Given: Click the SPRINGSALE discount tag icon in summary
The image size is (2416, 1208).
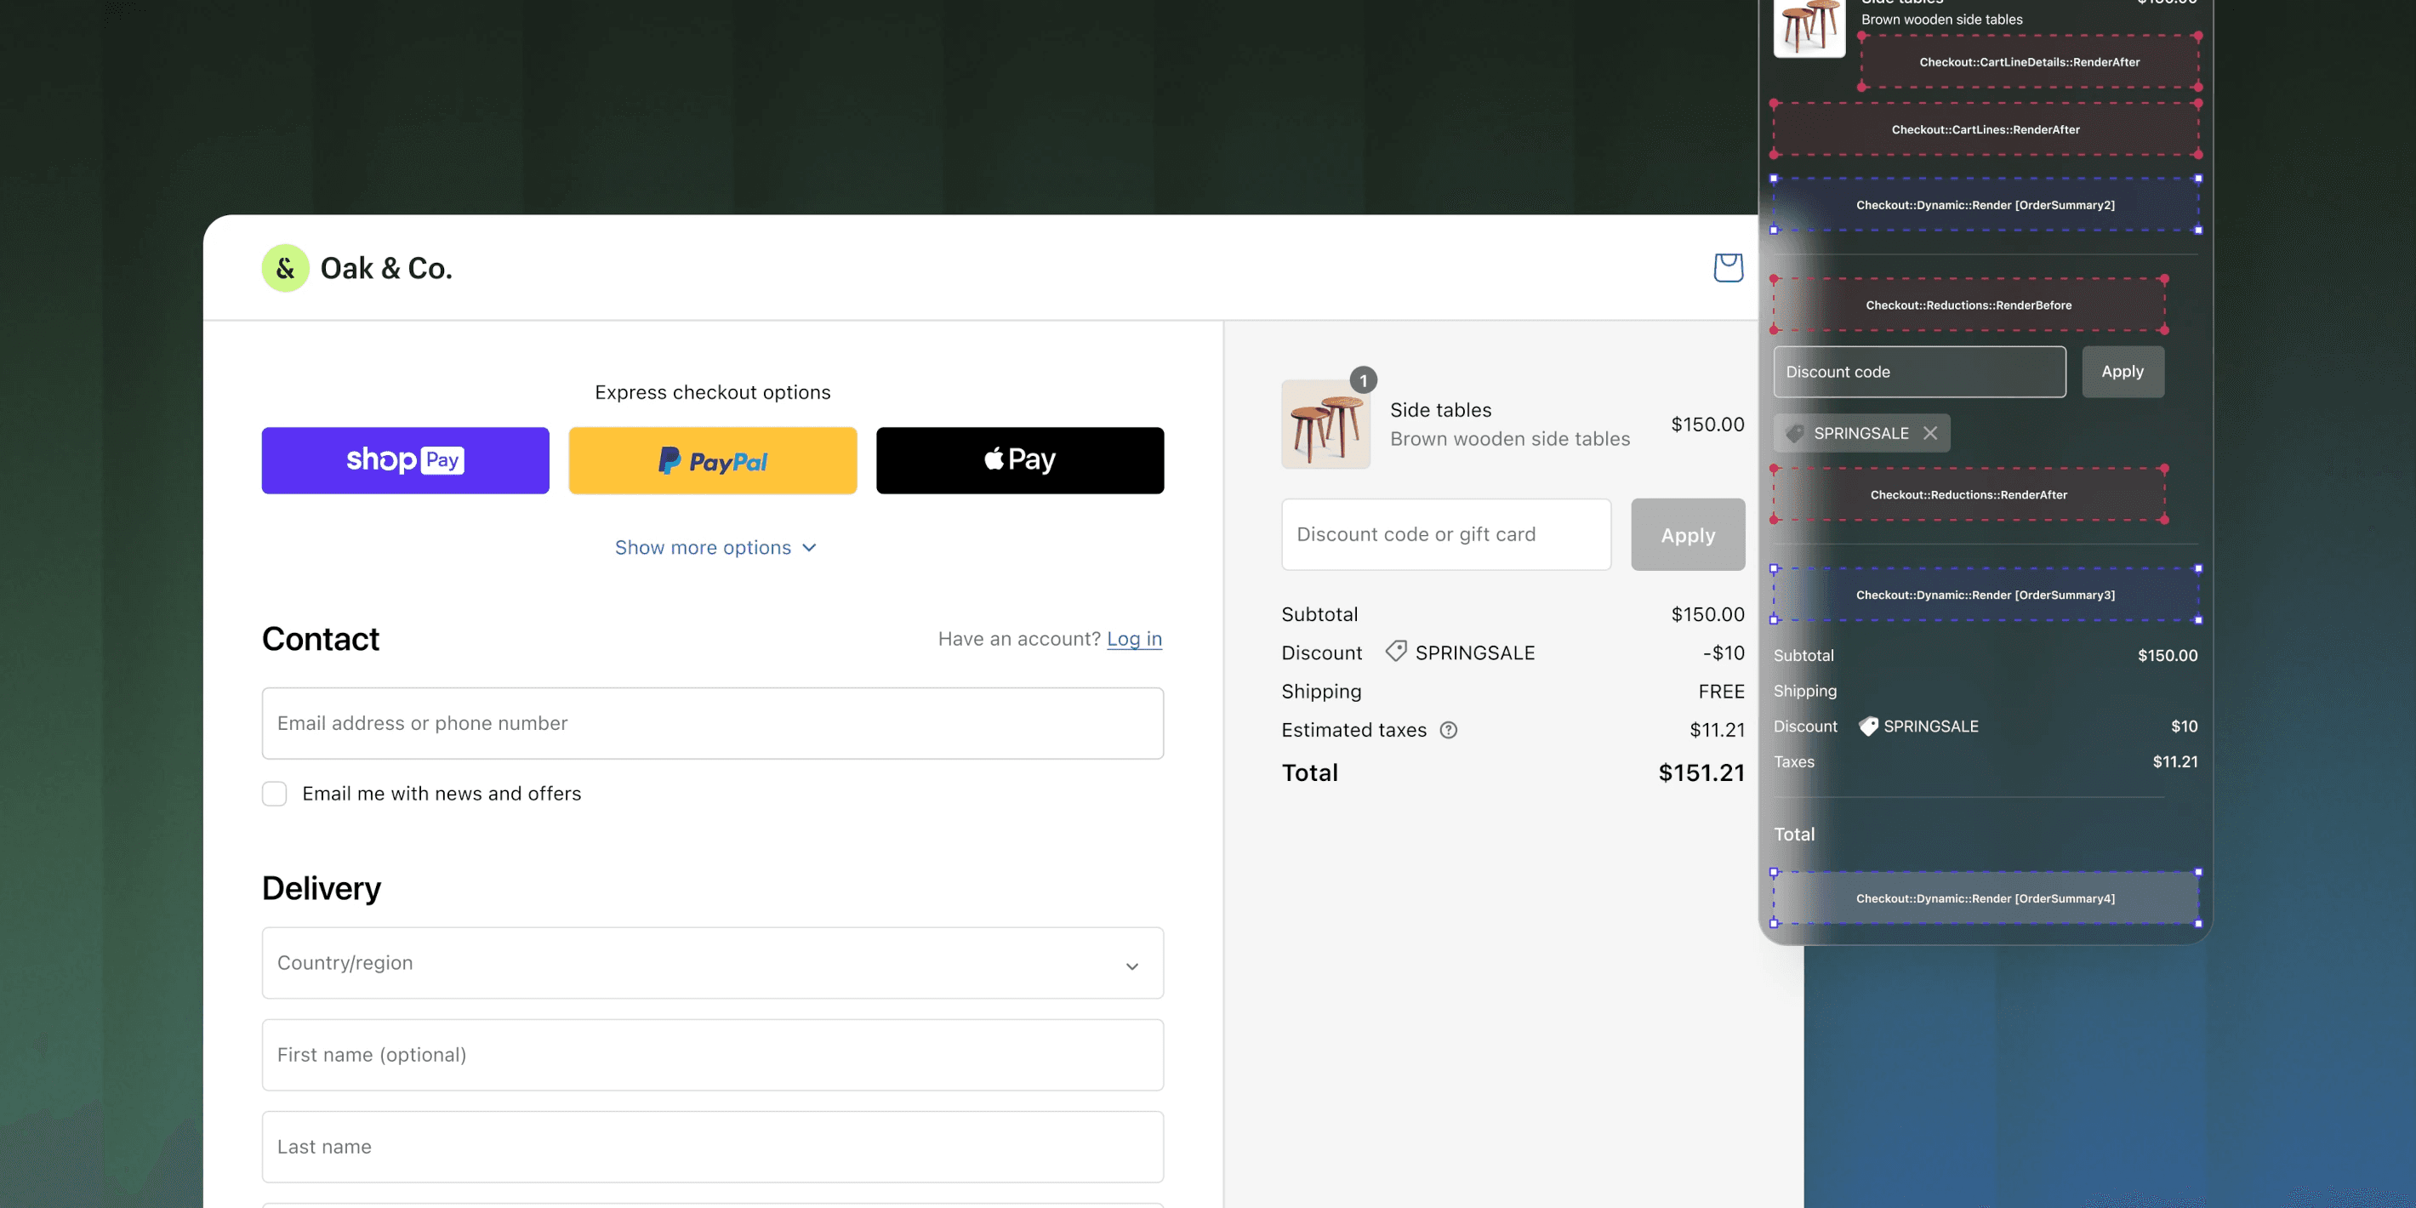Looking at the screenshot, I should click(x=1395, y=652).
